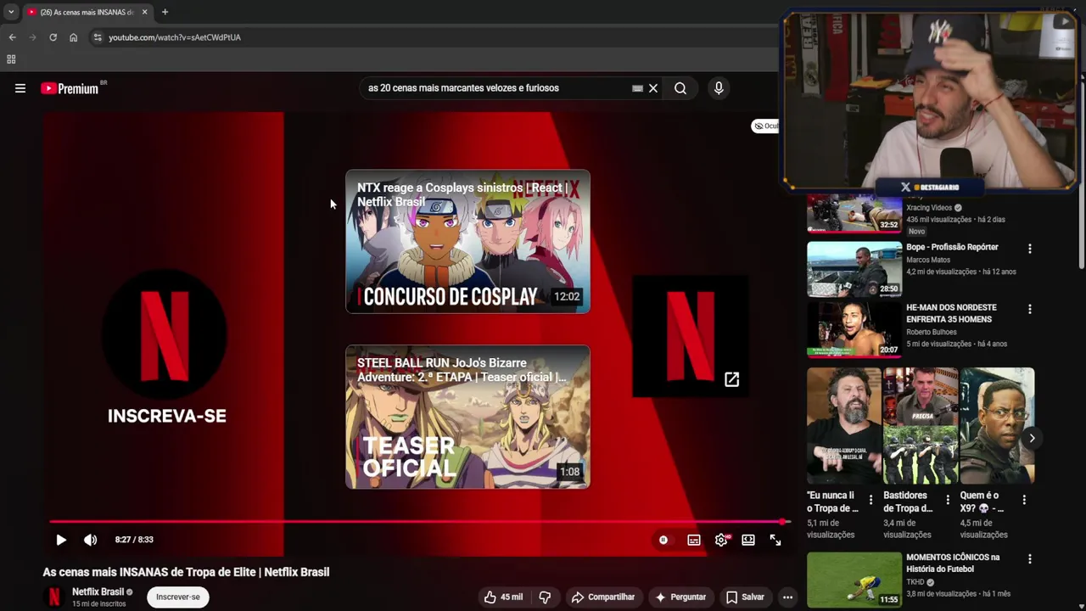Image resolution: width=1086 pixels, height=611 pixels.
Task: Dislike the video
Action: [x=545, y=597]
